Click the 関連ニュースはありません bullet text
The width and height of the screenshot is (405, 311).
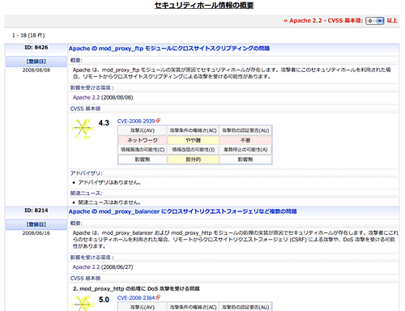click(109, 202)
